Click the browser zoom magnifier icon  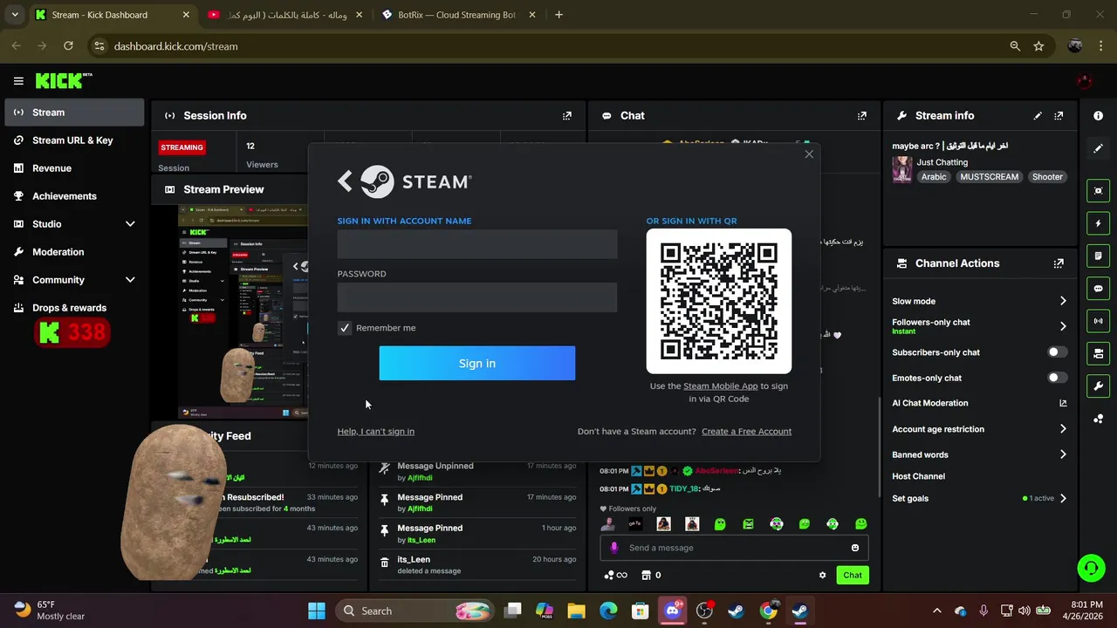1015,46
